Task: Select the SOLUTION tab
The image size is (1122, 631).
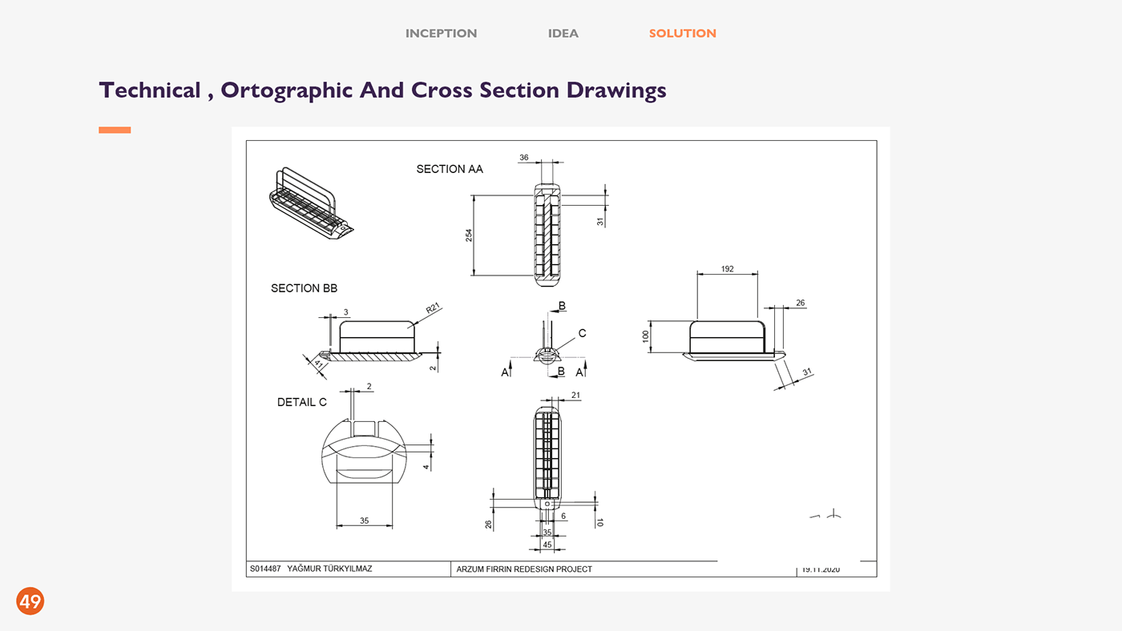Action: [x=683, y=34]
